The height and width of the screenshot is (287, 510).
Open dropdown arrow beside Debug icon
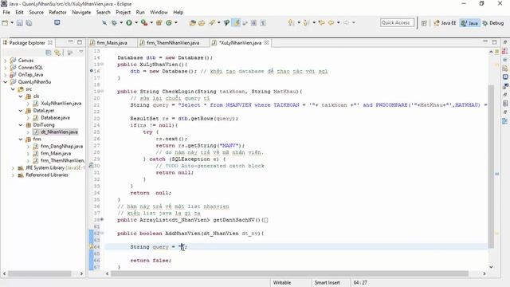click(x=121, y=23)
